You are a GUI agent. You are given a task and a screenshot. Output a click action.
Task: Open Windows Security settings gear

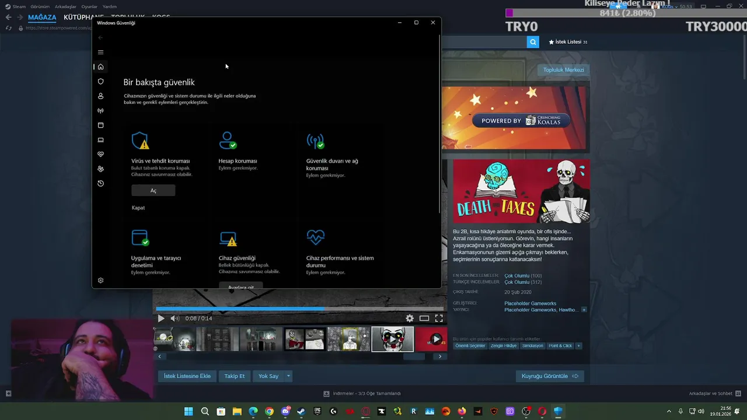pyautogui.click(x=100, y=280)
